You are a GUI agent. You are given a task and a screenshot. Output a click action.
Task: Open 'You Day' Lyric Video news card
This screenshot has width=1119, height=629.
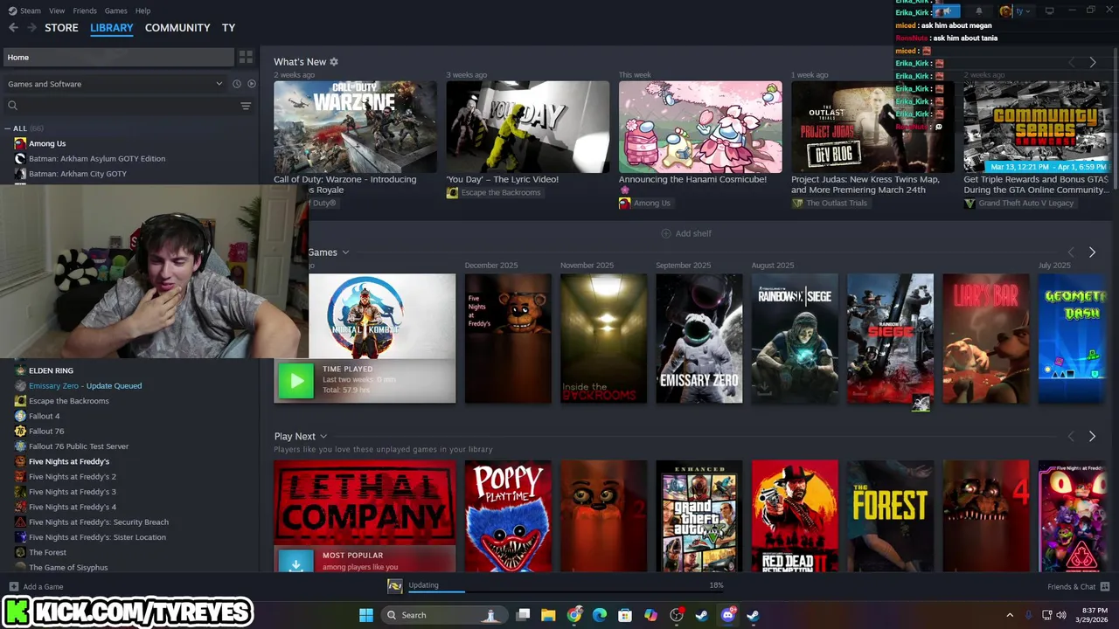528,127
